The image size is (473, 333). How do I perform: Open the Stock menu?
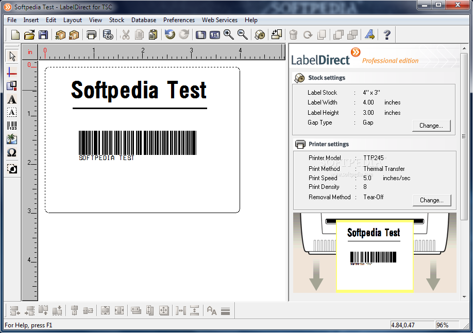coord(116,20)
